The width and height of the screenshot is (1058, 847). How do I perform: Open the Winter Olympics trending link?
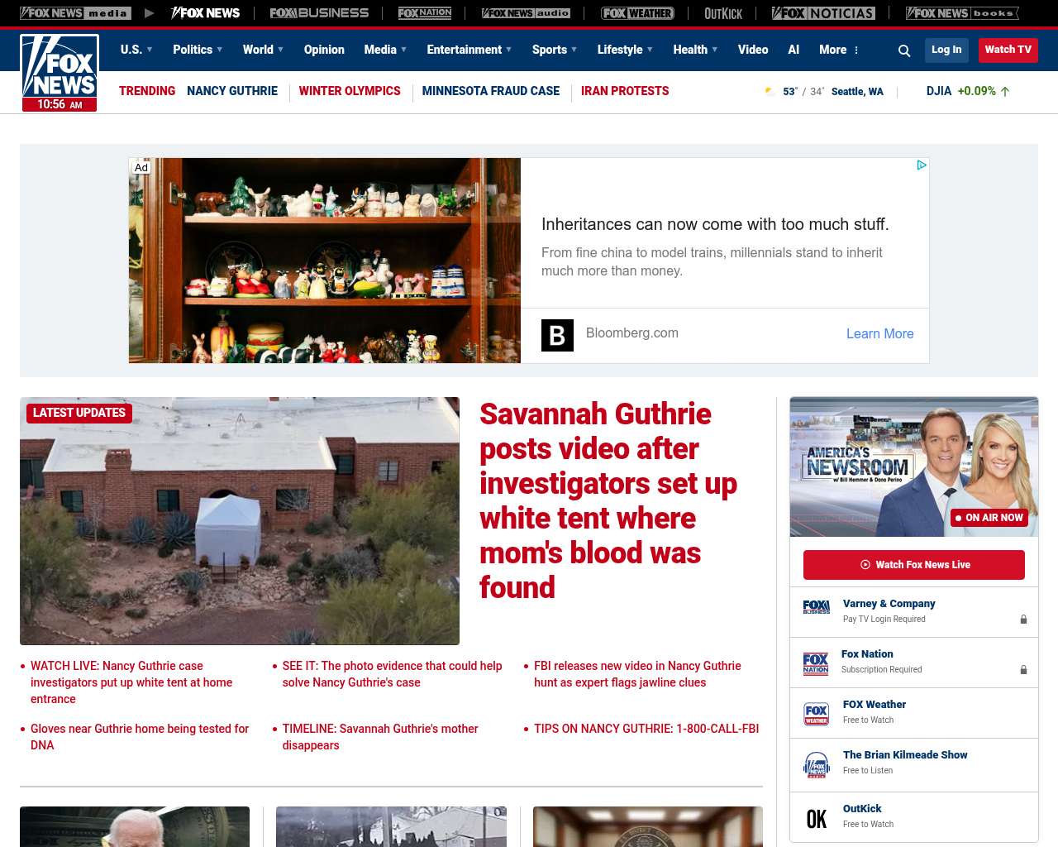350,91
